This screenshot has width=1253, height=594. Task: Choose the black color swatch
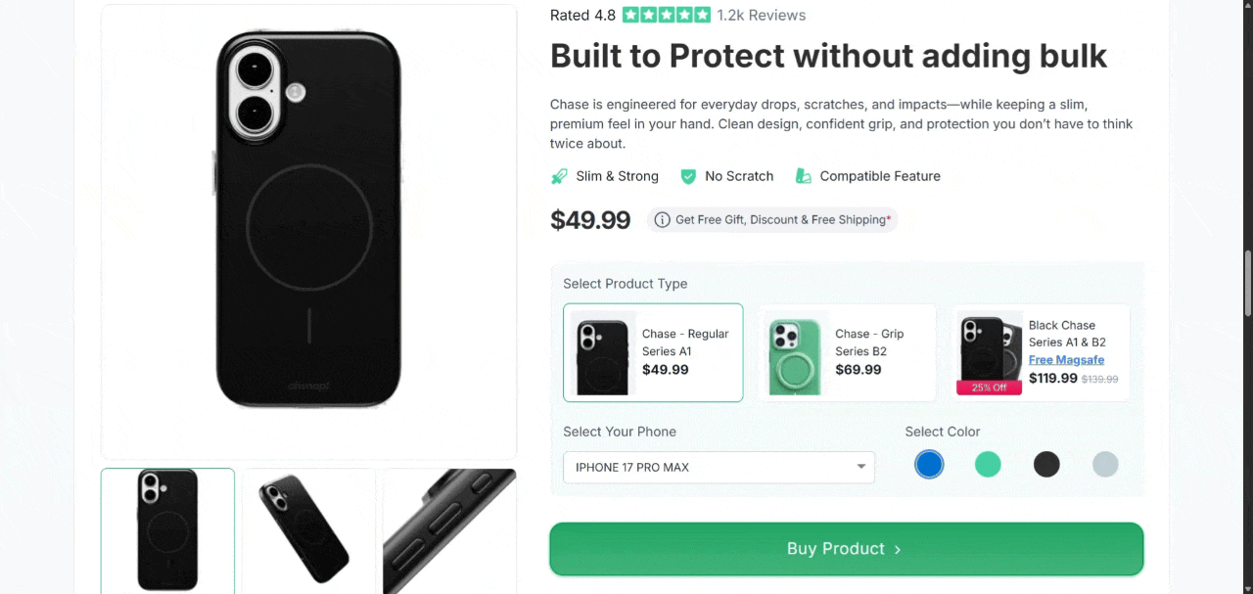tap(1046, 464)
